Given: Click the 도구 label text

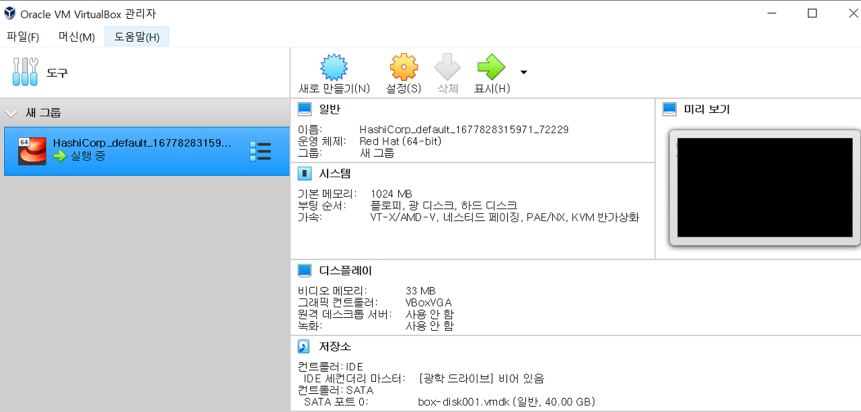Looking at the screenshot, I should click(57, 73).
